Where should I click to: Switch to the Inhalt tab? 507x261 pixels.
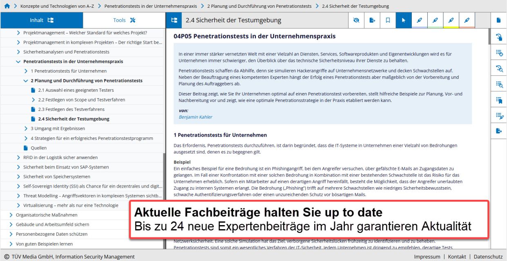42,20
